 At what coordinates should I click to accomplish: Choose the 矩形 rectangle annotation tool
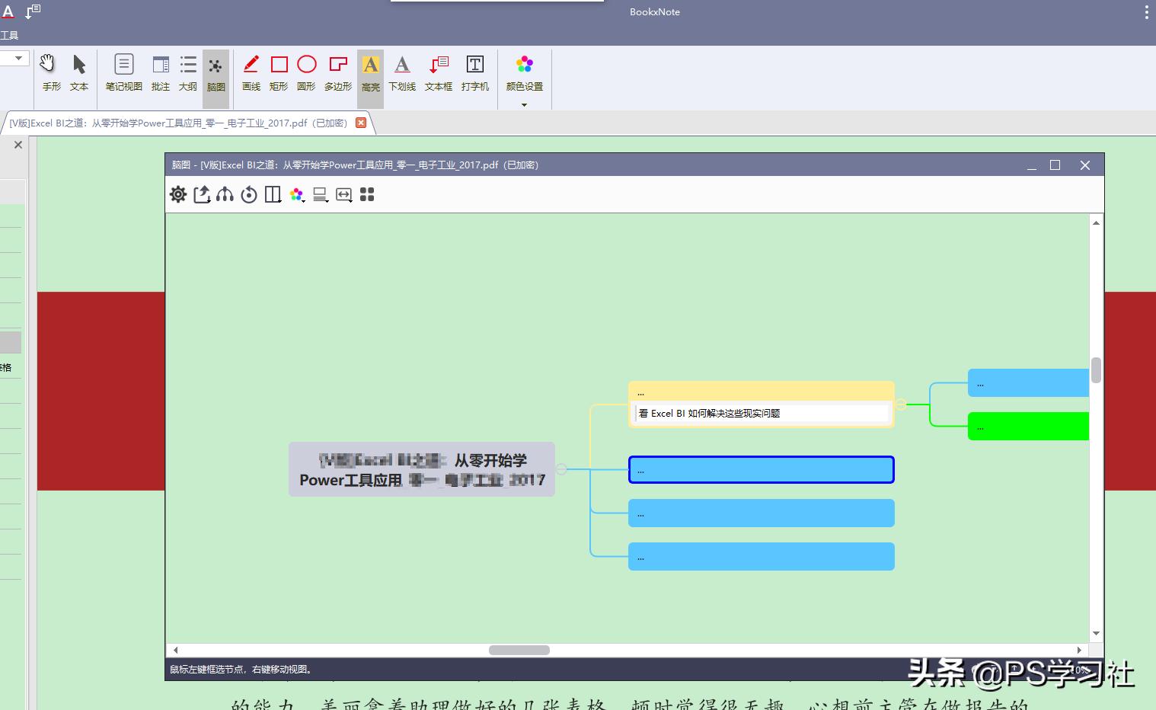tap(279, 72)
